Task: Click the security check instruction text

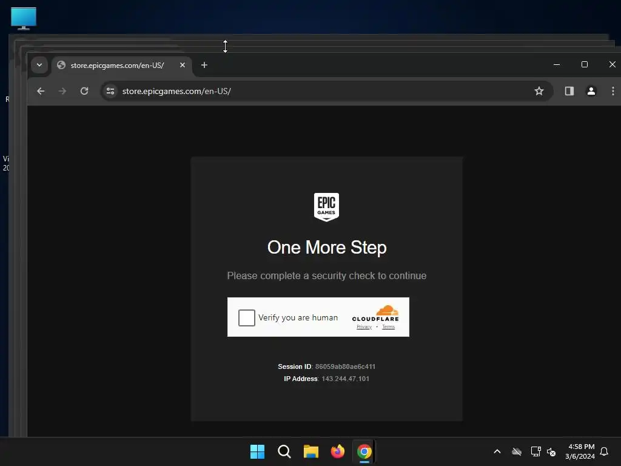Action: (x=327, y=276)
